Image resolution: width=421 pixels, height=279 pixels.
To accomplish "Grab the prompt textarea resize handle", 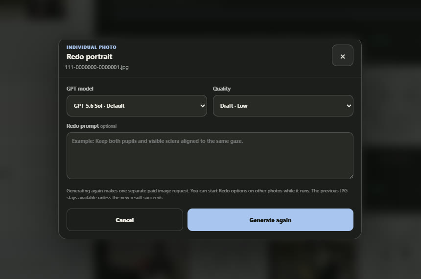I will click(x=351, y=176).
